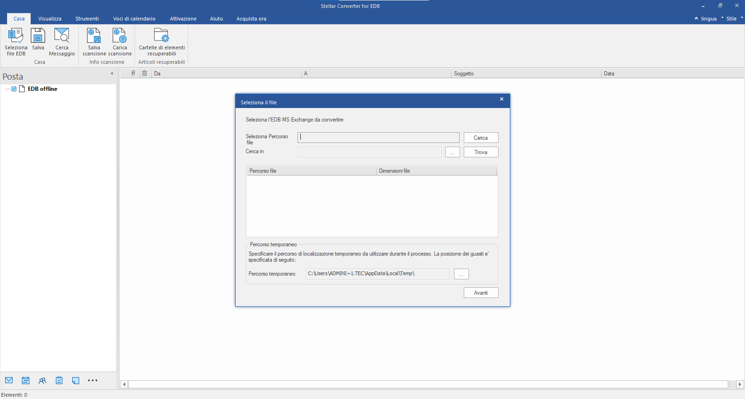Open tasks view icon in navigation bar

59,380
